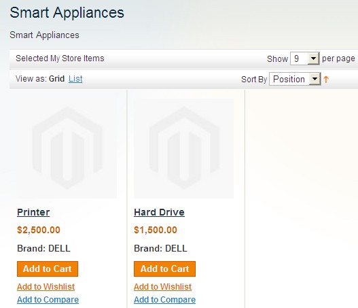The image size is (358, 308).
Task: Toggle the orange sort direction arrow
Action: (x=326, y=80)
